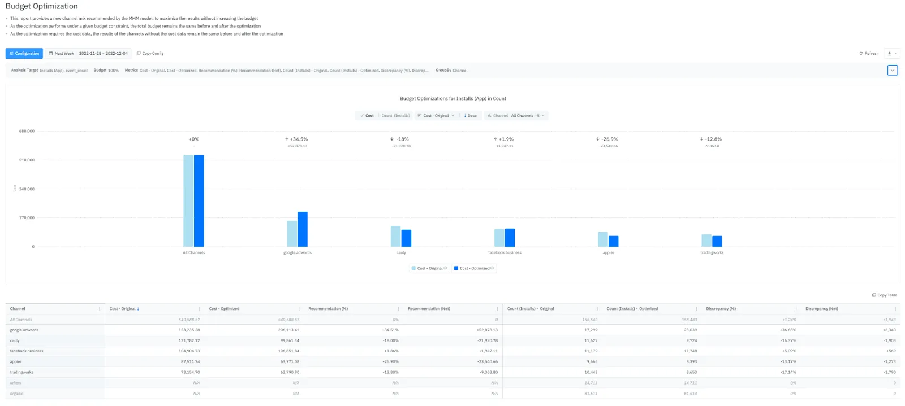The image size is (905, 406).
Task: Click the 2022-11-28 ~ 2022-12-04 date range field
Action: [x=104, y=54]
